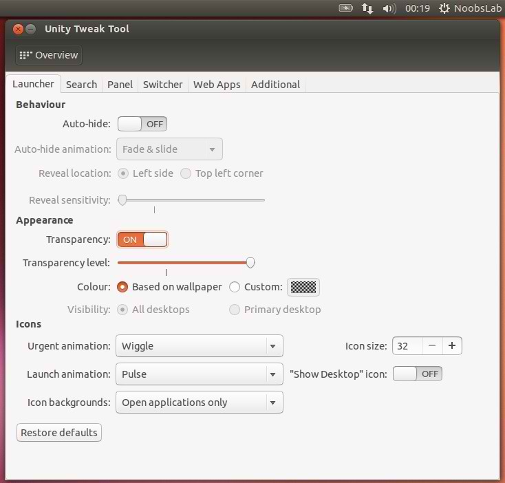Increase icon size with plus button
The height and width of the screenshot is (483, 505).
click(452, 346)
